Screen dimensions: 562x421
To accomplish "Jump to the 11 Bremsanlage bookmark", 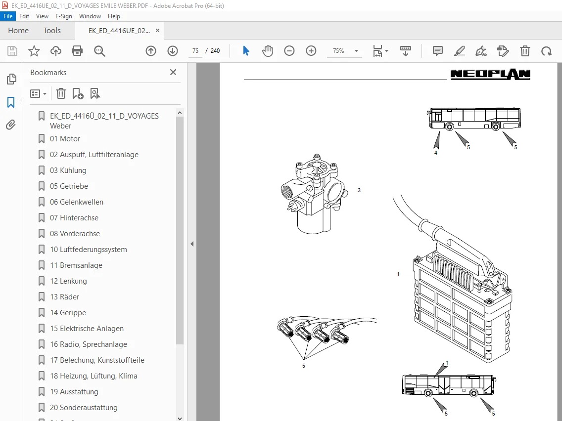I will pyautogui.click(x=76, y=265).
